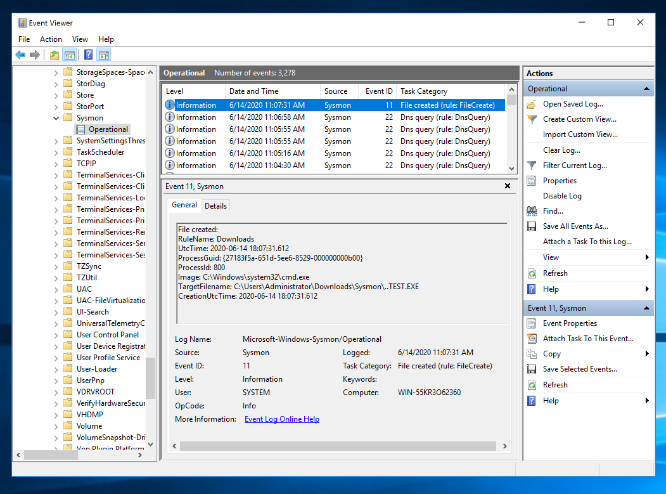Click the Open Saved Log folder icon
This screenshot has width=666, height=494.
pyautogui.click(x=532, y=104)
